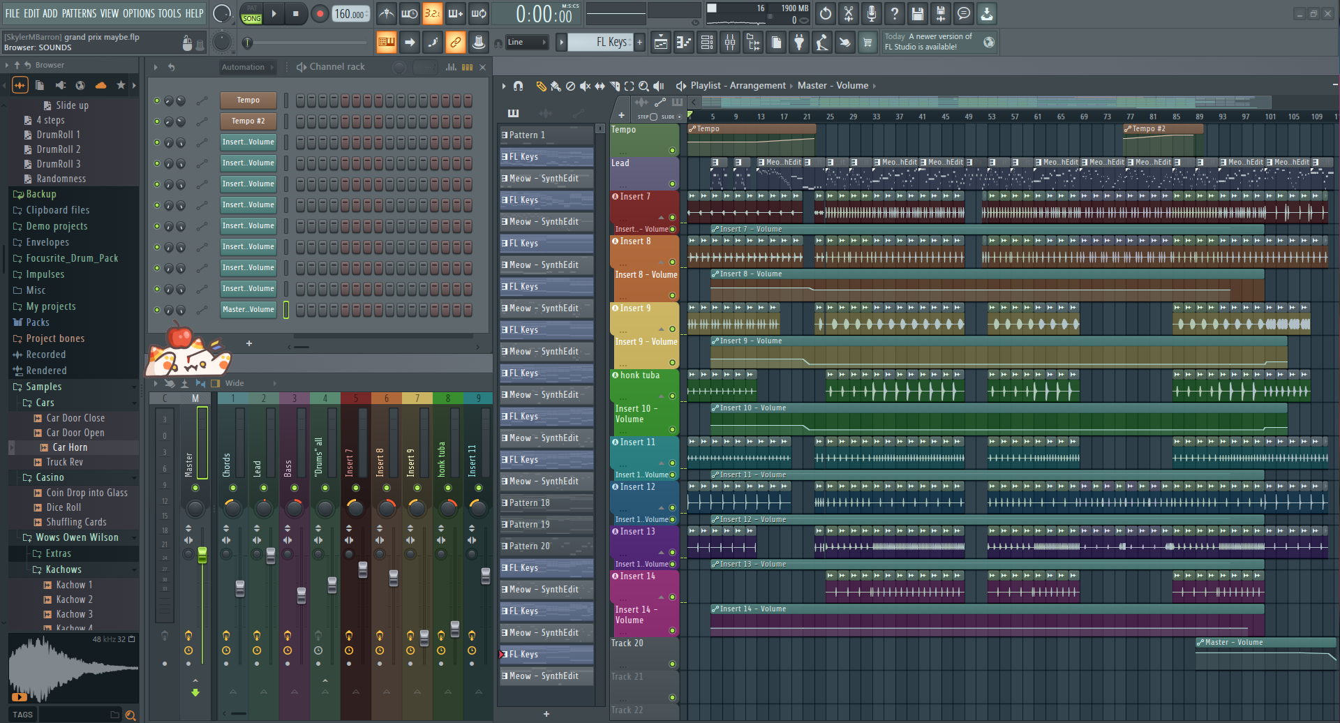Open the OPTIONS menu
The width and height of the screenshot is (1340, 723).
tap(138, 13)
